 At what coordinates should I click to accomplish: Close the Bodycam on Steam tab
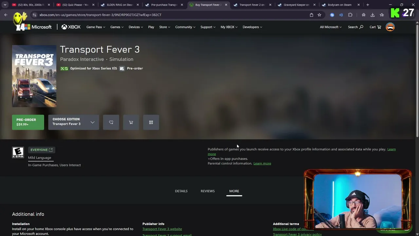(358, 5)
